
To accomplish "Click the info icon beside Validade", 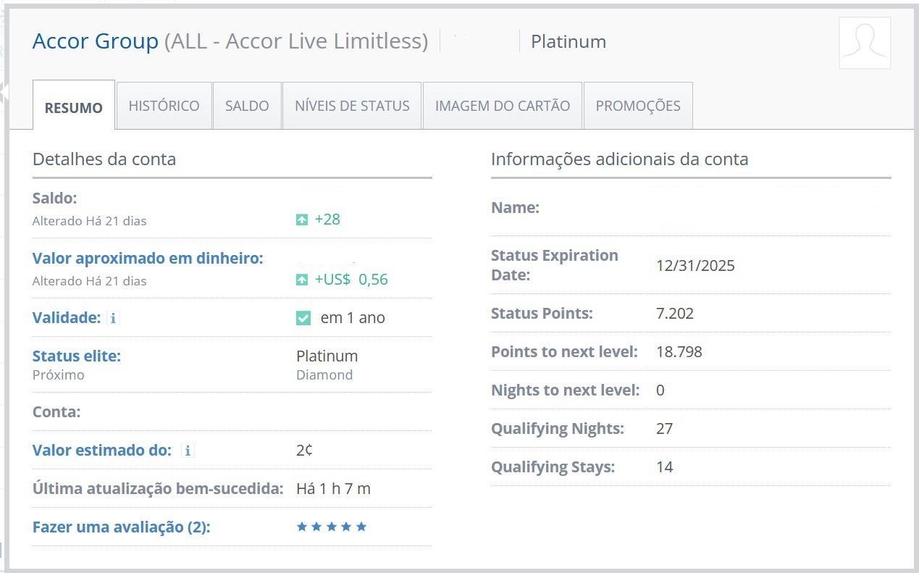I will click(x=113, y=318).
